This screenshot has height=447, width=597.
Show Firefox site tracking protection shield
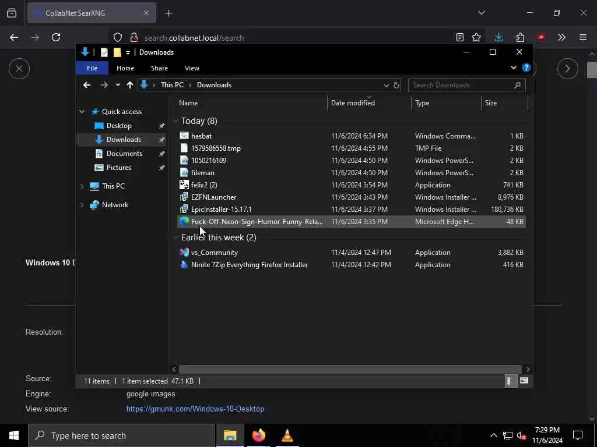[x=118, y=37]
